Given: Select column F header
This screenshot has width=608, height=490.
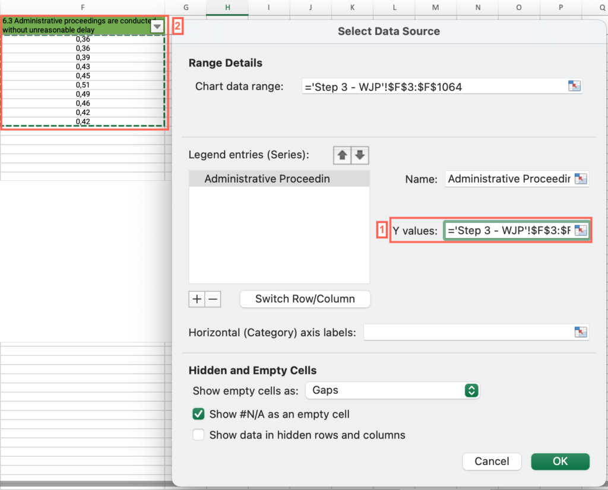Looking at the screenshot, I should [x=83, y=7].
